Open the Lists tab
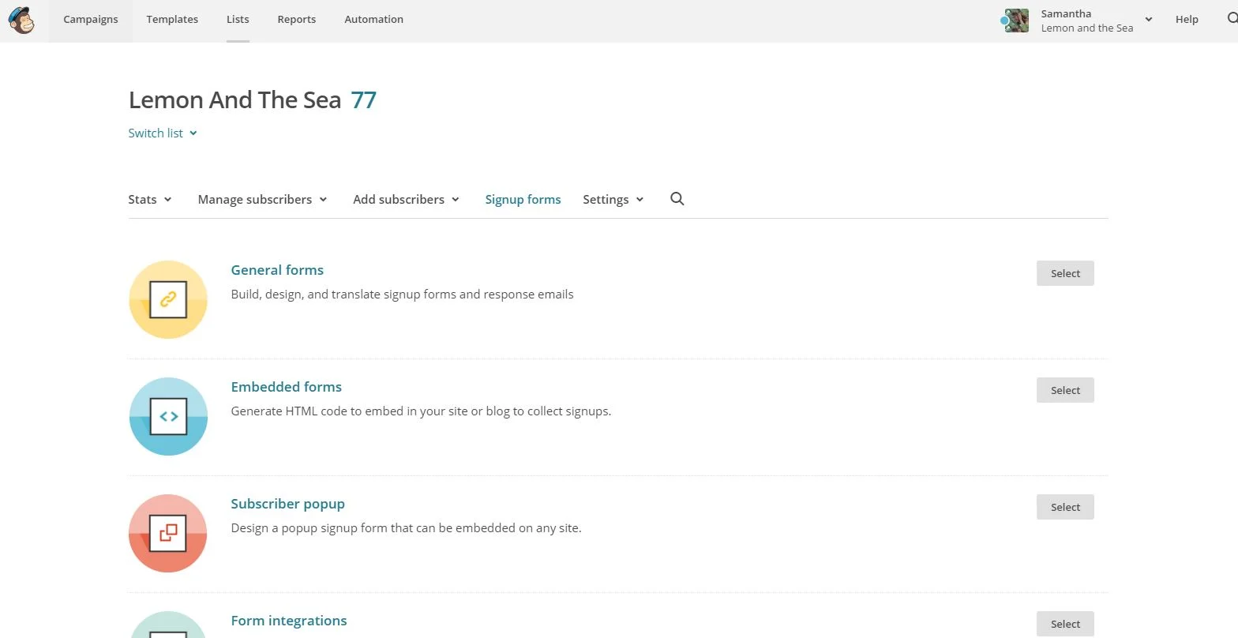Screen dimensions: 1238x638 point(238,19)
